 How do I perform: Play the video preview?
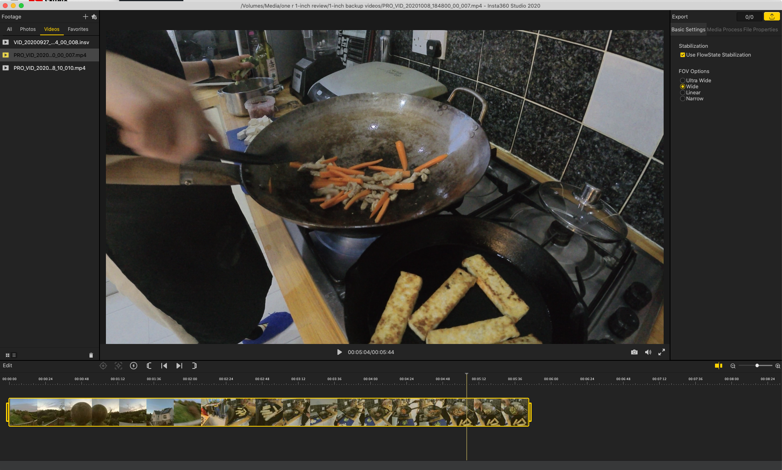click(339, 352)
